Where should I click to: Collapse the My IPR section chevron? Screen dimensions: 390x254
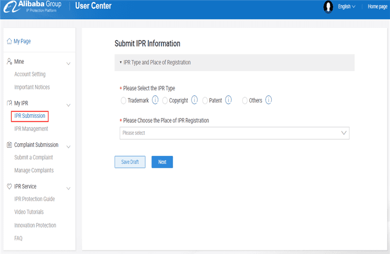coord(69,105)
